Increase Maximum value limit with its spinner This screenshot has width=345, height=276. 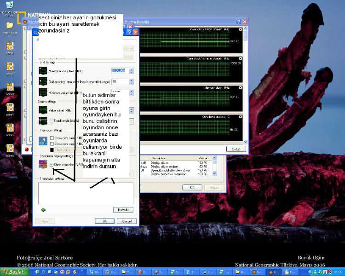pyautogui.click(x=132, y=69)
